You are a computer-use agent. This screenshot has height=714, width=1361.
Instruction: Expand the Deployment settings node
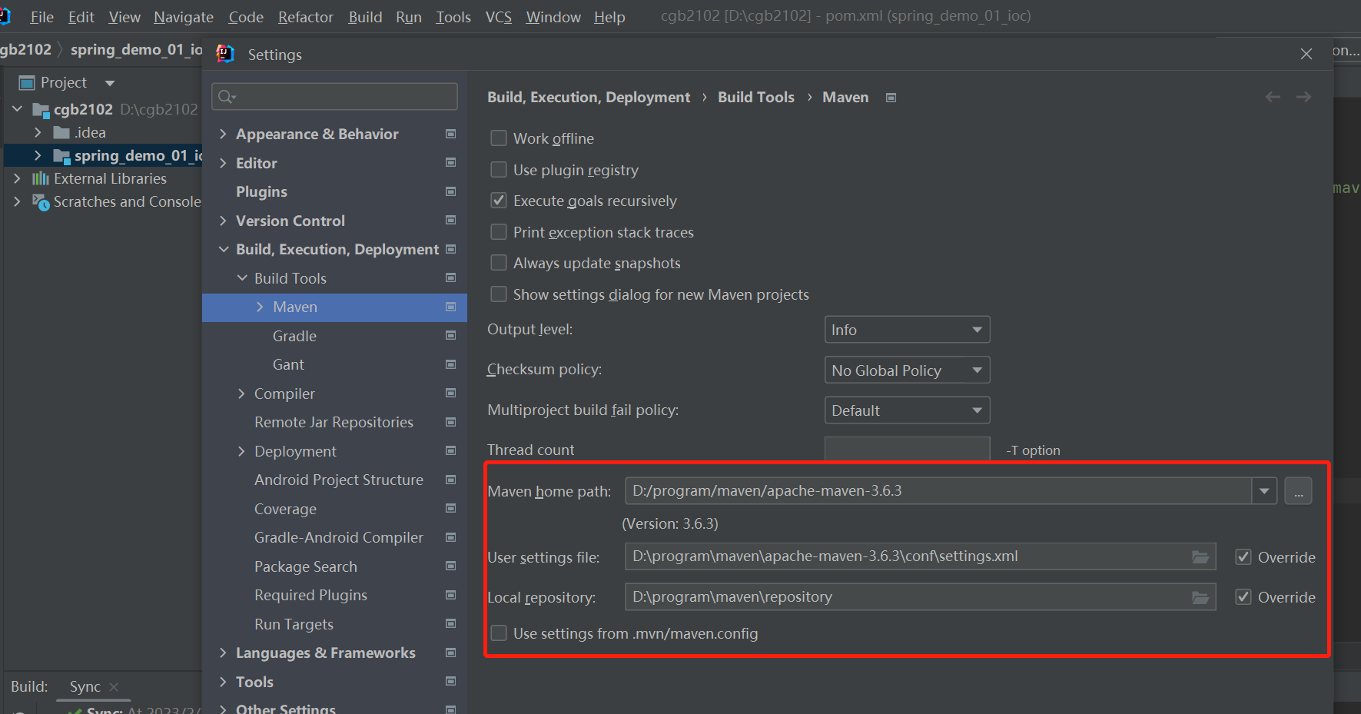(x=241, y=451)
